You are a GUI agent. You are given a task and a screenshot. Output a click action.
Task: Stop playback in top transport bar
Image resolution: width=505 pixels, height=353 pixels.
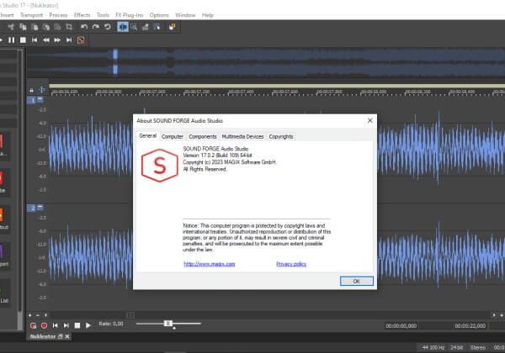coord(23,40)
